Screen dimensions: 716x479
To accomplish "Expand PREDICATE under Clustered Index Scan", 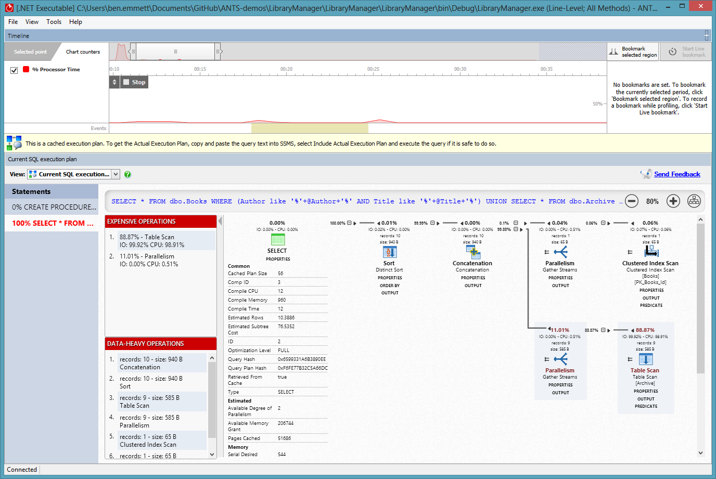I will pos(651,305).
